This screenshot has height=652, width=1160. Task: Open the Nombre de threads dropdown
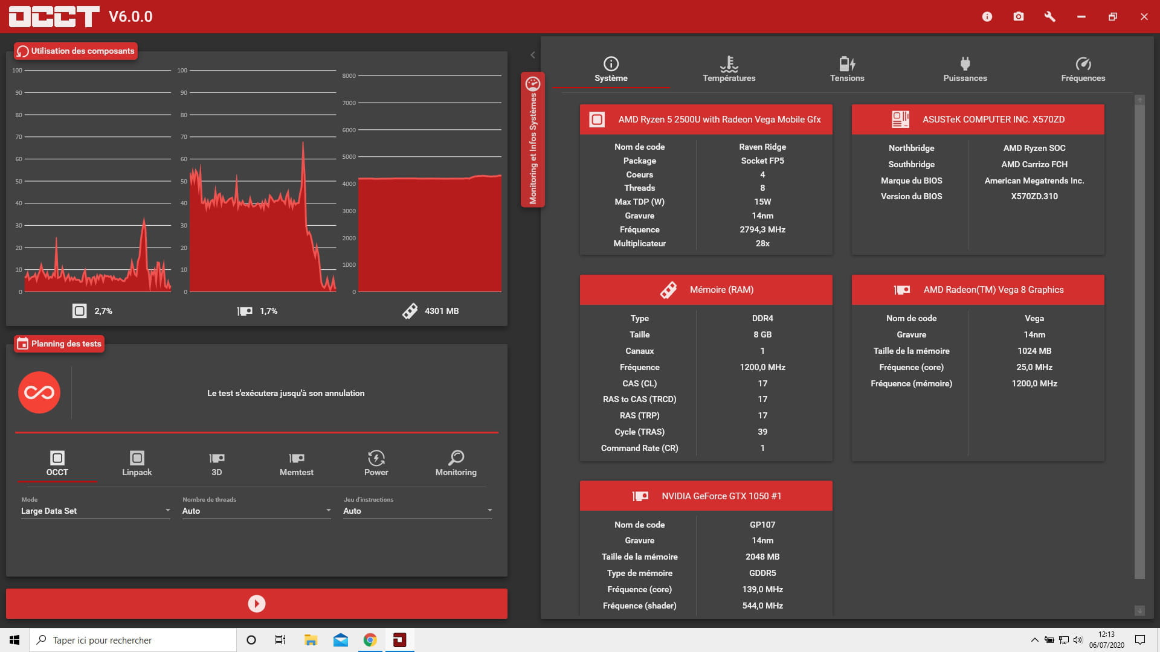(257, 511)
